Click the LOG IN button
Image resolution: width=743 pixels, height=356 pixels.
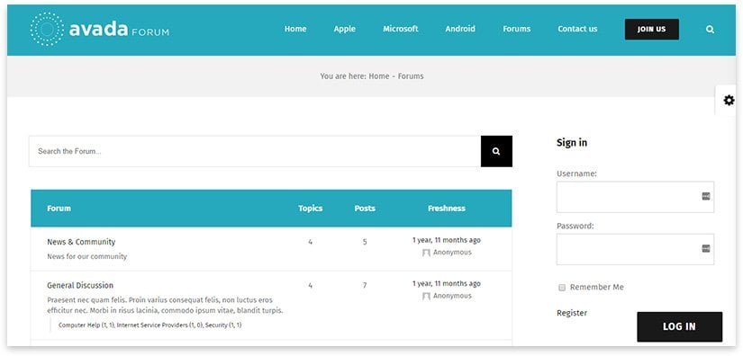click(679, 326)
